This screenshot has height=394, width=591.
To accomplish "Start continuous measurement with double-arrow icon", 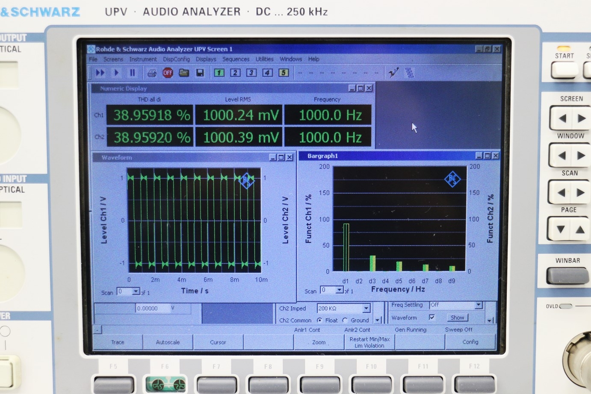I will click(x=100, y=73).
